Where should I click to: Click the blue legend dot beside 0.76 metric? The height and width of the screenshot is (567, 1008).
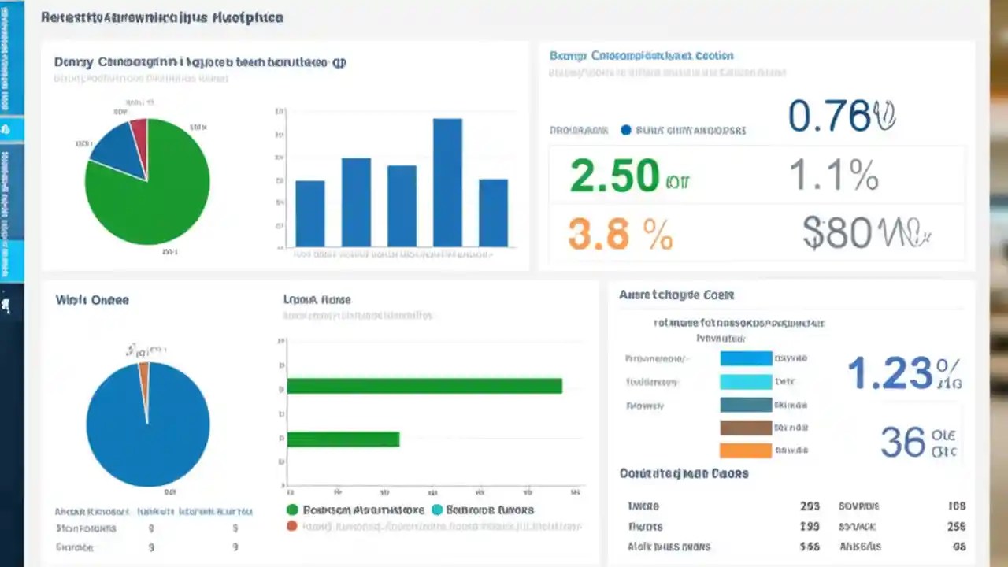(626, 131)
